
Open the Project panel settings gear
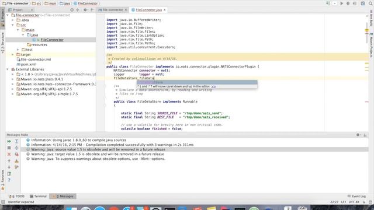(85, 10)
